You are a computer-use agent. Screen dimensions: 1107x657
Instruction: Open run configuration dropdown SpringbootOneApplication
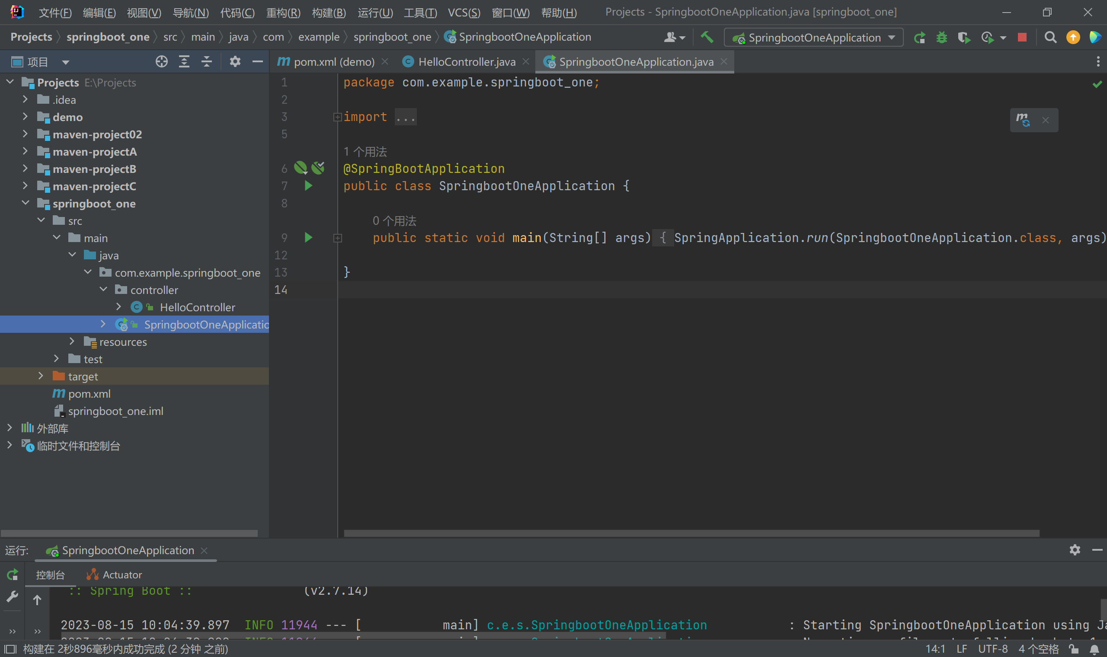(x=814, y=38)
